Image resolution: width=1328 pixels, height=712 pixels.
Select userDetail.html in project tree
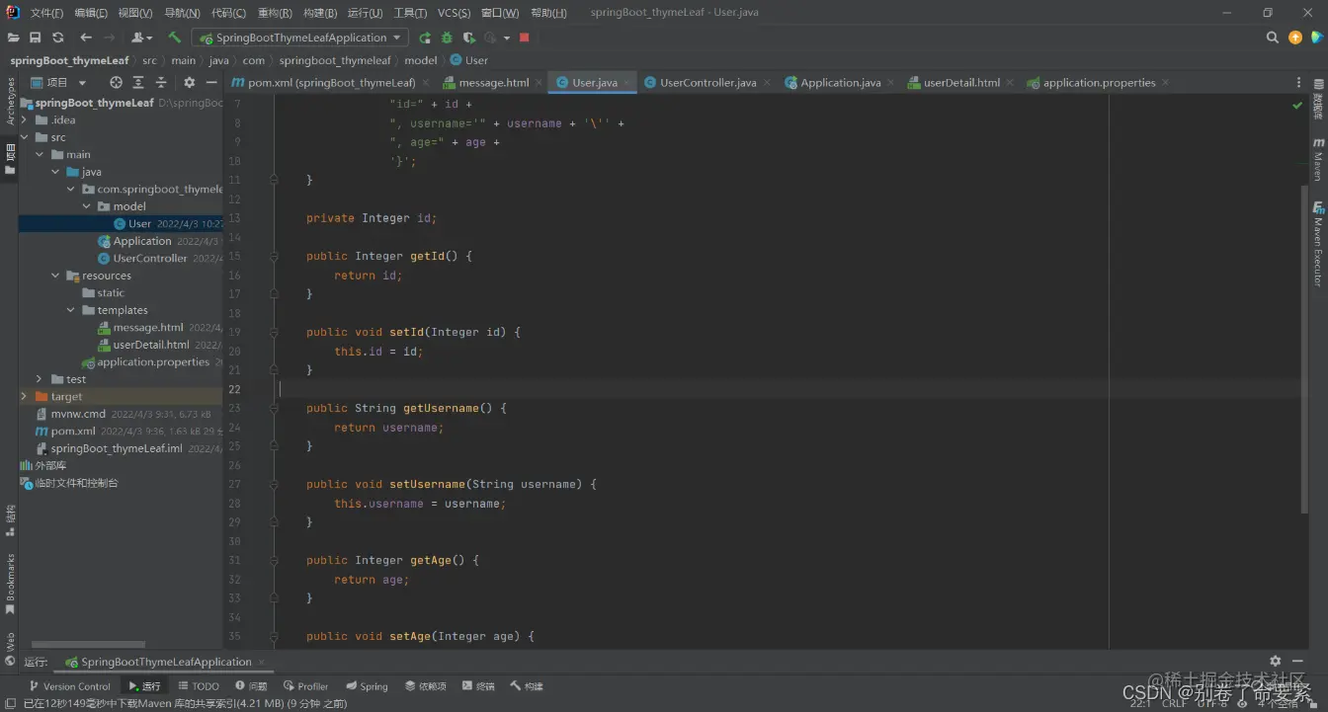coord(151,345)
